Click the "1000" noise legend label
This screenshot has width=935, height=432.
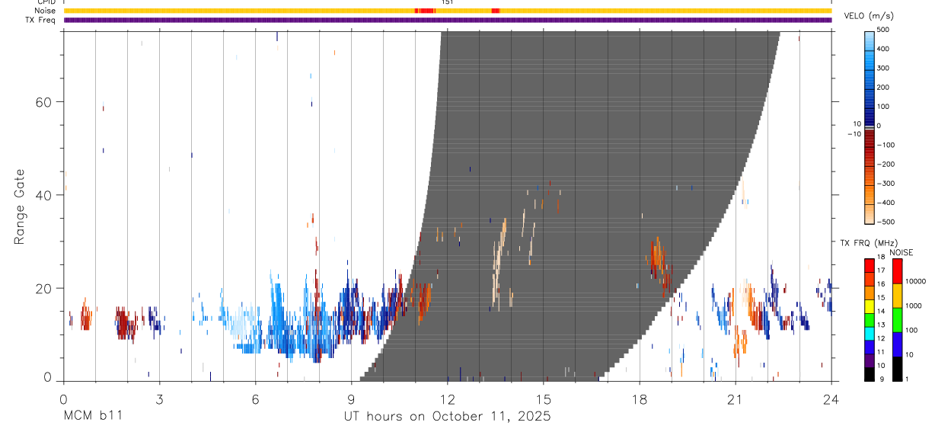[915, 306]
